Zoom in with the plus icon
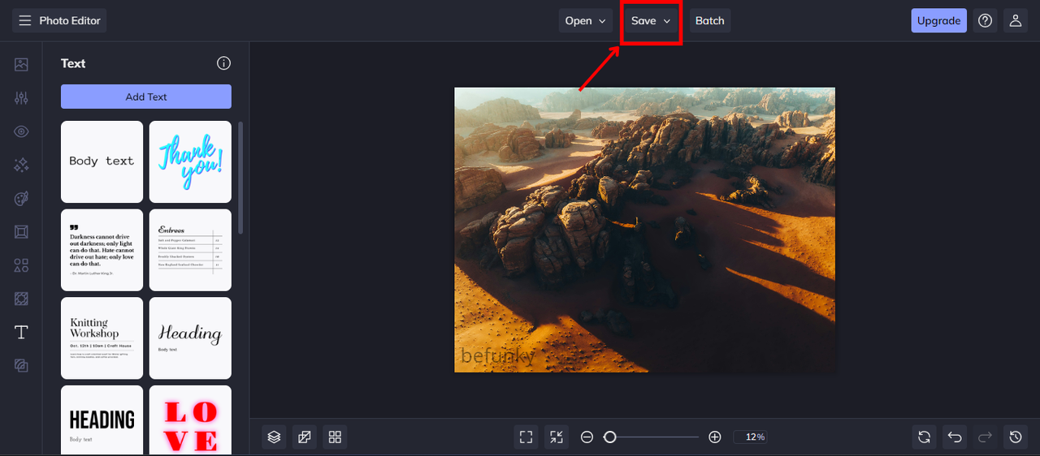Screen dimensions: 1040x456 coord(715,437)
